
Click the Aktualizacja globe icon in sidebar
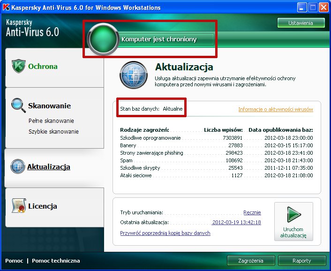(x=18, y=166)
